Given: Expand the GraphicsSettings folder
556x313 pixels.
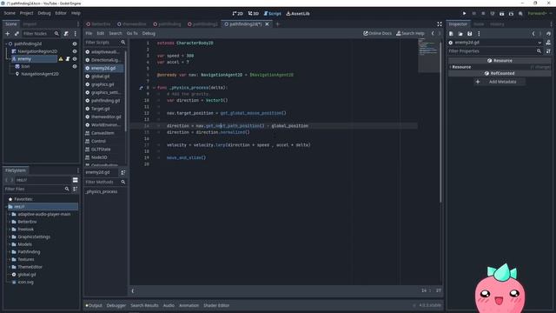Looking at the screenshot, I should tap(10, 236).
